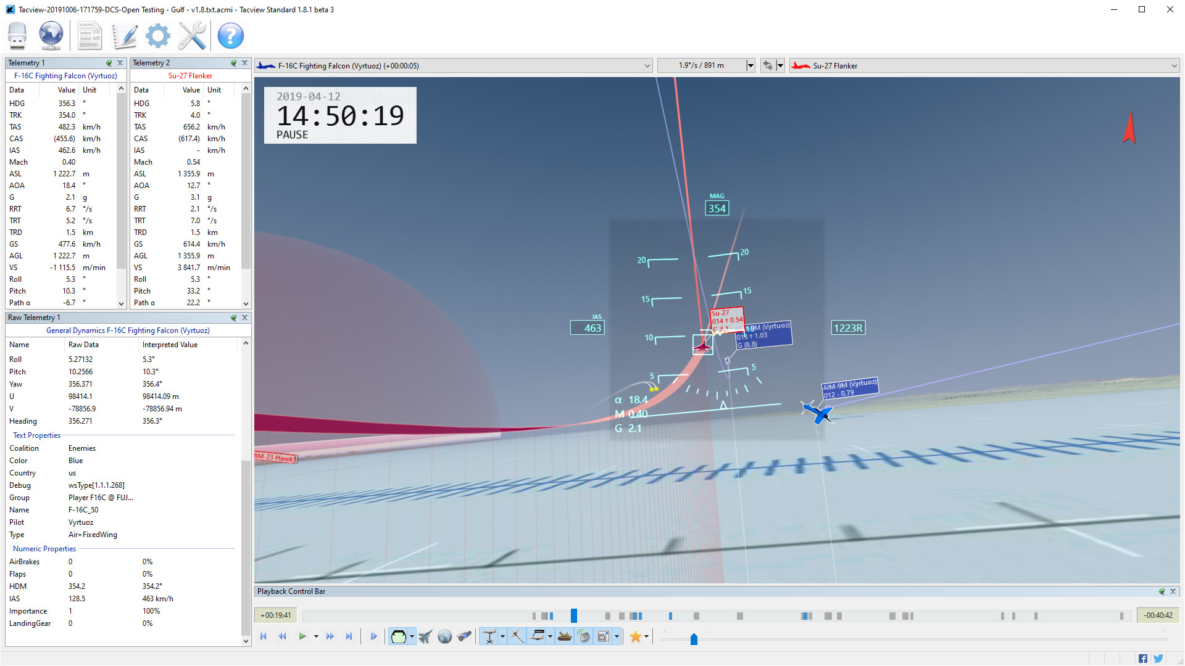Open the favorites star menu
The width and height of the screenshot is (1185, 666).
[636, 636]
